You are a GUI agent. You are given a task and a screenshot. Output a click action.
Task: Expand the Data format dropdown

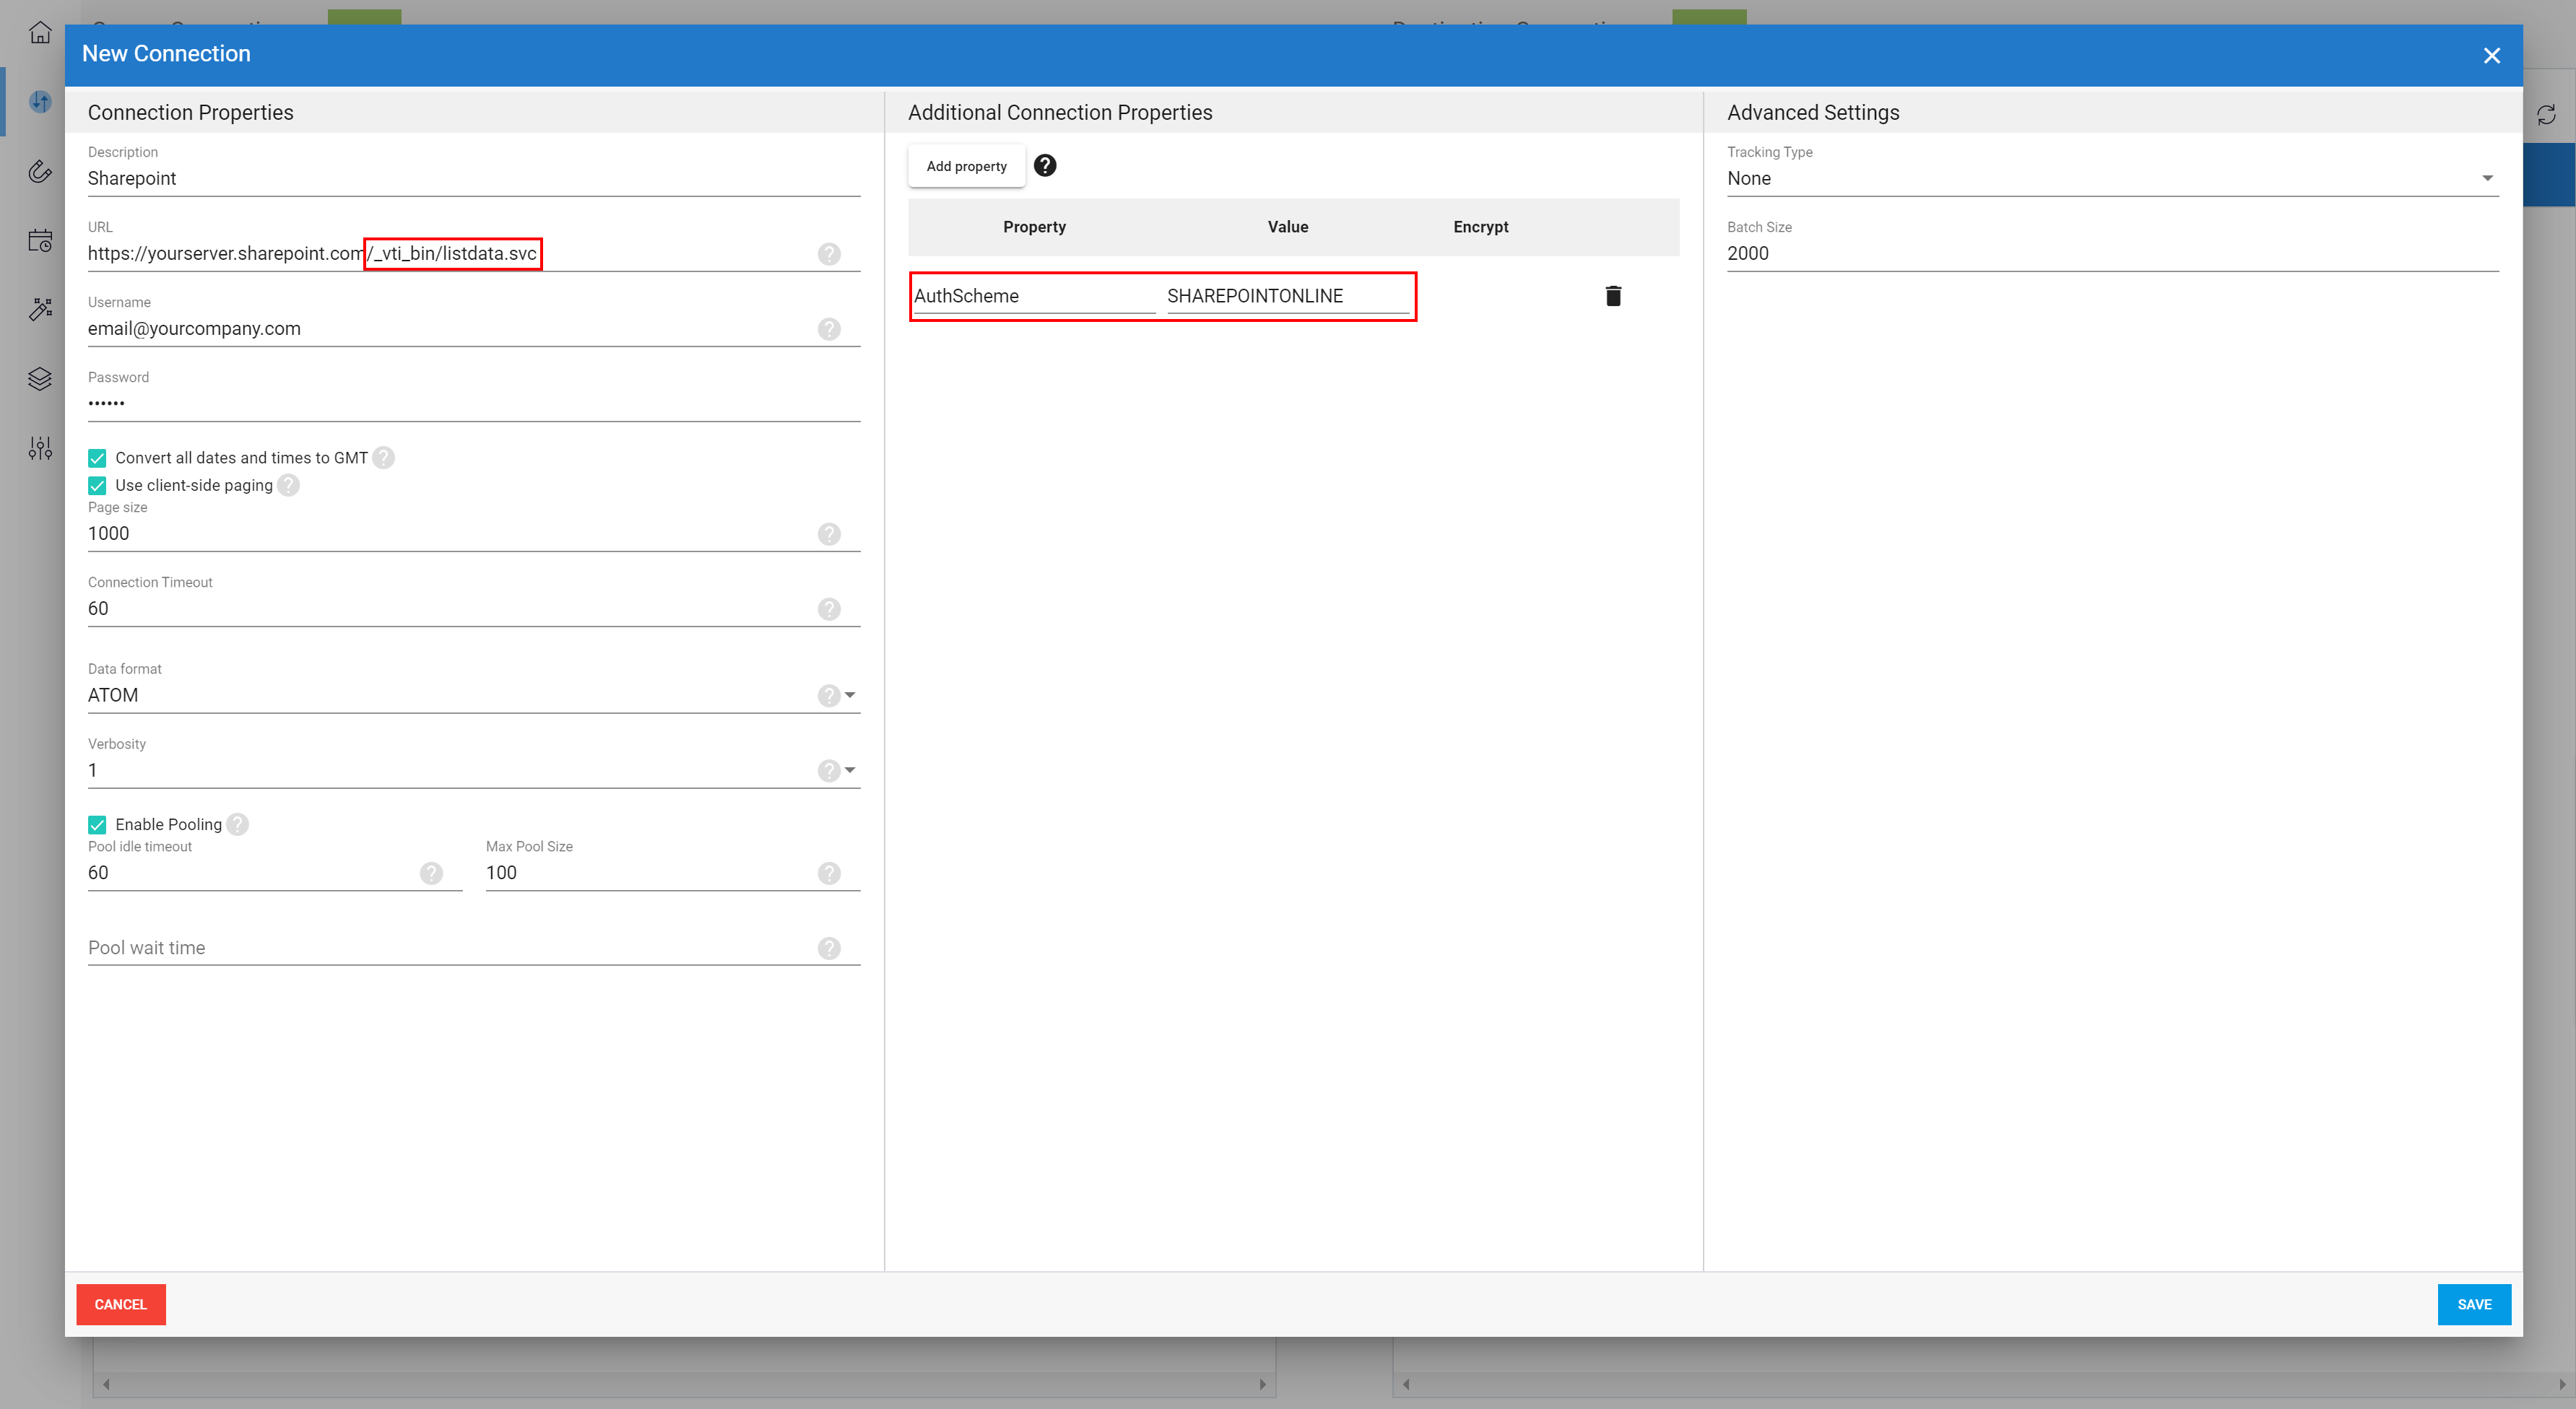[x=849, y=694]
